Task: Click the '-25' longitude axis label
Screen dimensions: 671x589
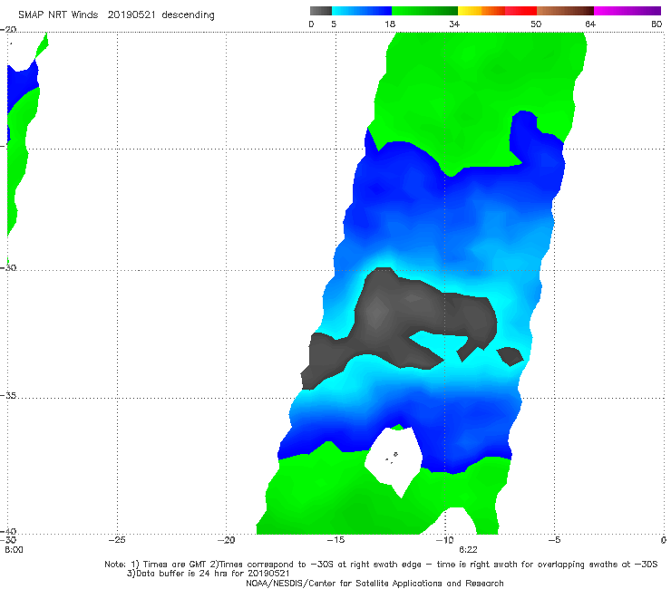Action: (117, 540)
